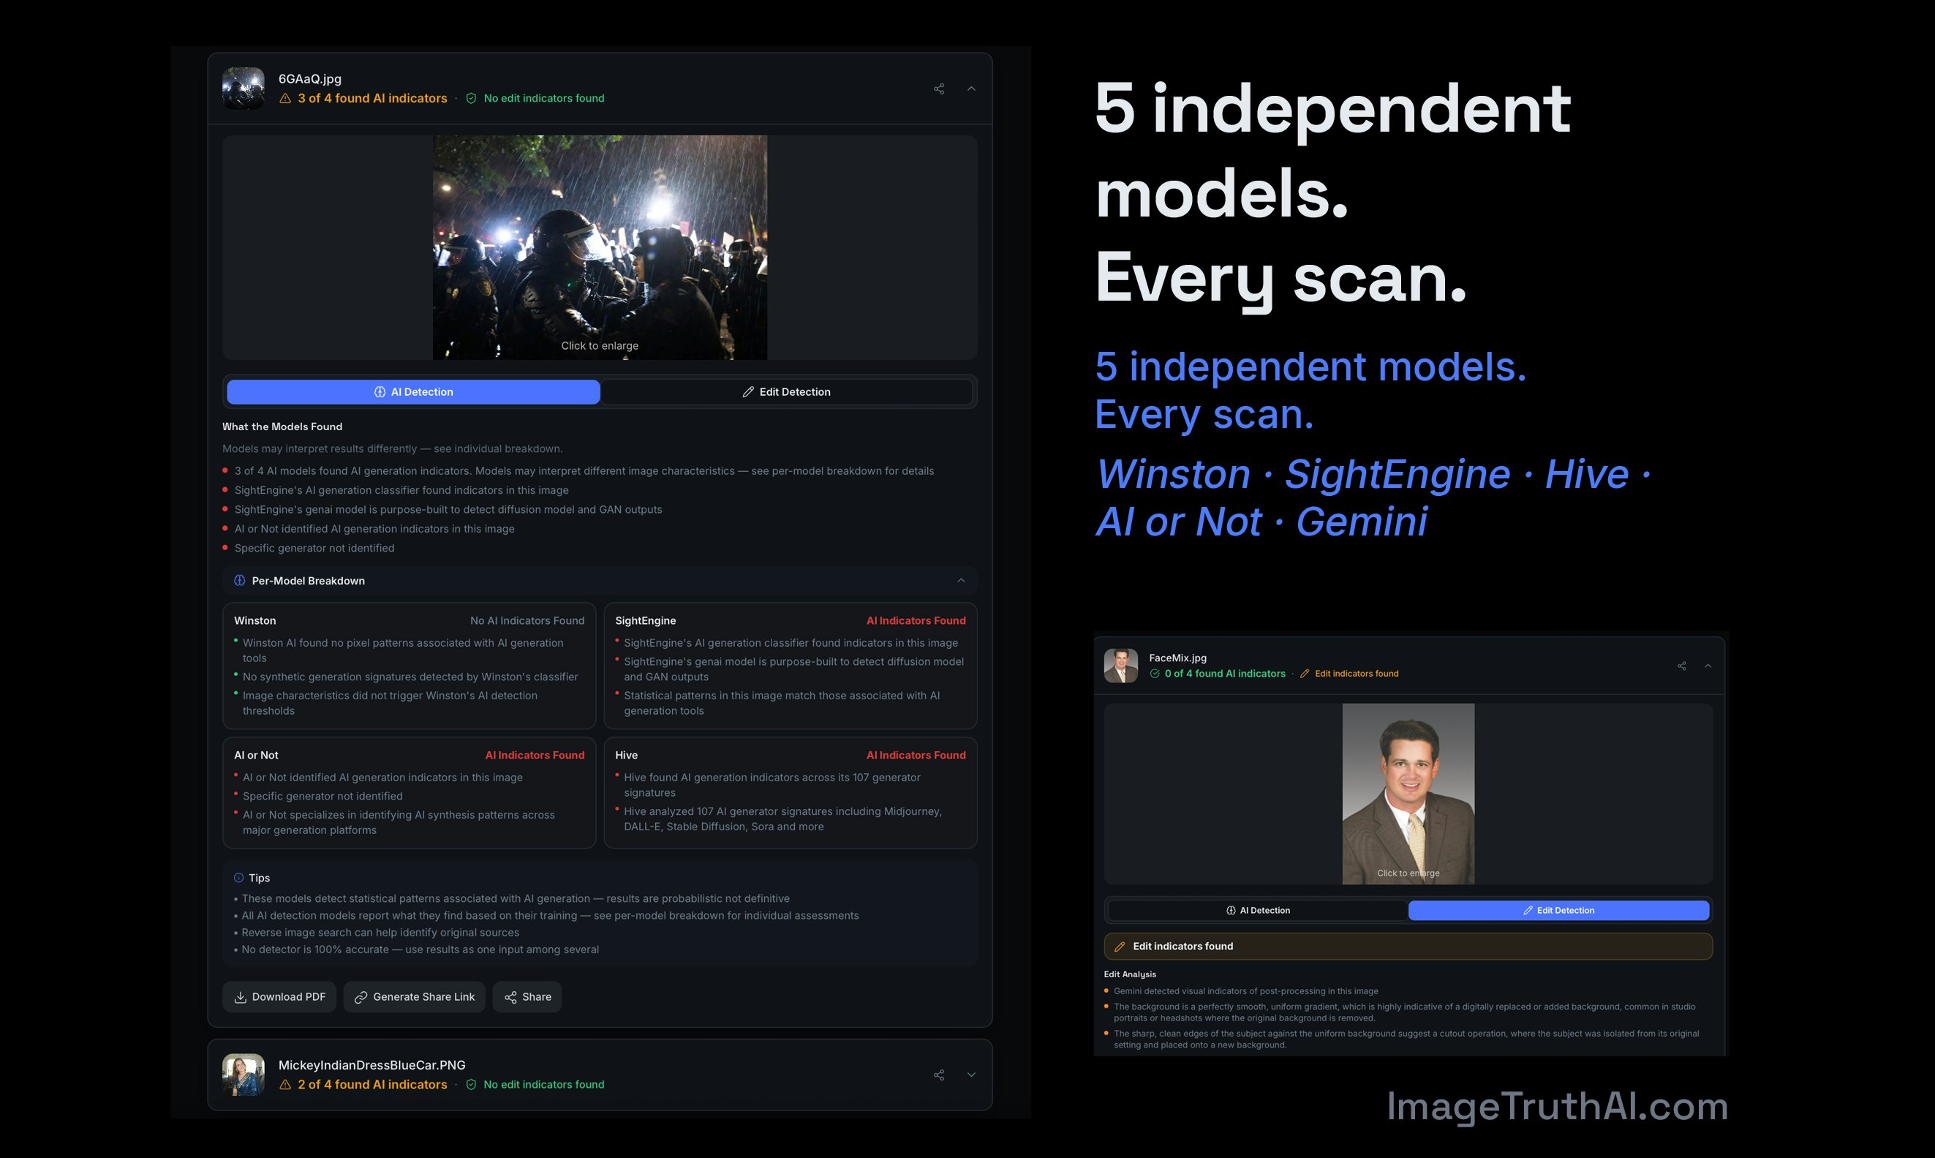The width and height of the screenshot is (1935, 1158).
Task: Select Edit Detection tab in FaceMix.jpg card
Action: (1559, 911)
